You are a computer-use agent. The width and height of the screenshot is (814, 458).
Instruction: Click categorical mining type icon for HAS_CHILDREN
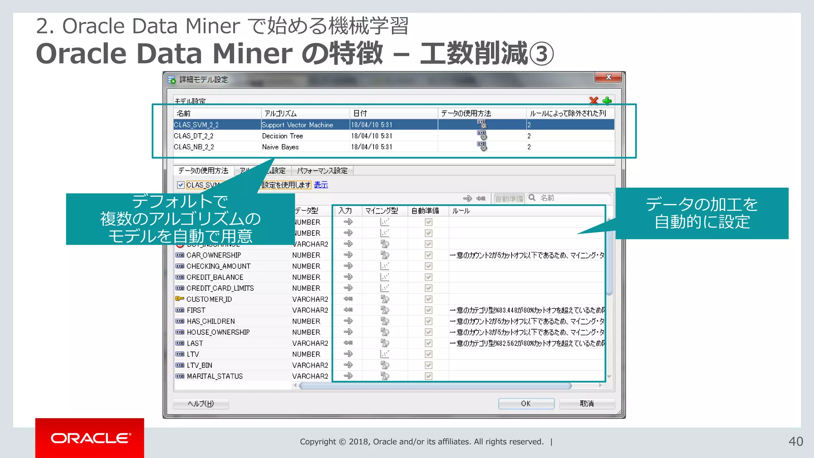(385, 321)
